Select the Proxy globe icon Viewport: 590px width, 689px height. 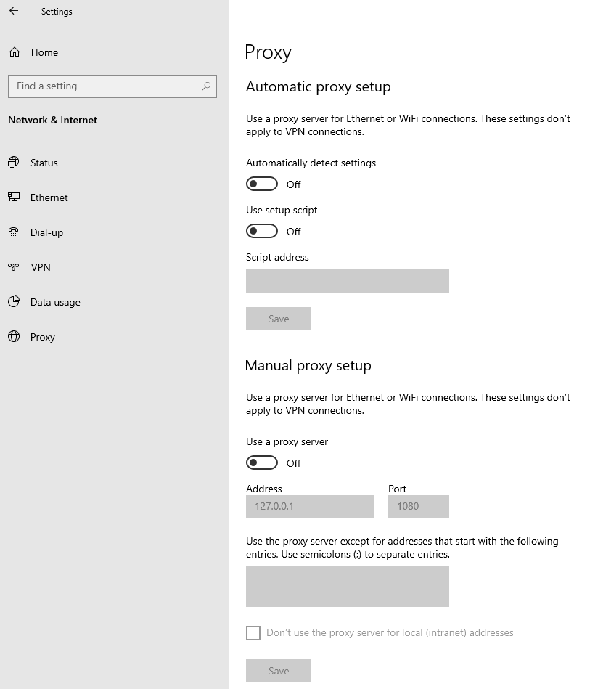pyautogui.click(x=14, y=337)
